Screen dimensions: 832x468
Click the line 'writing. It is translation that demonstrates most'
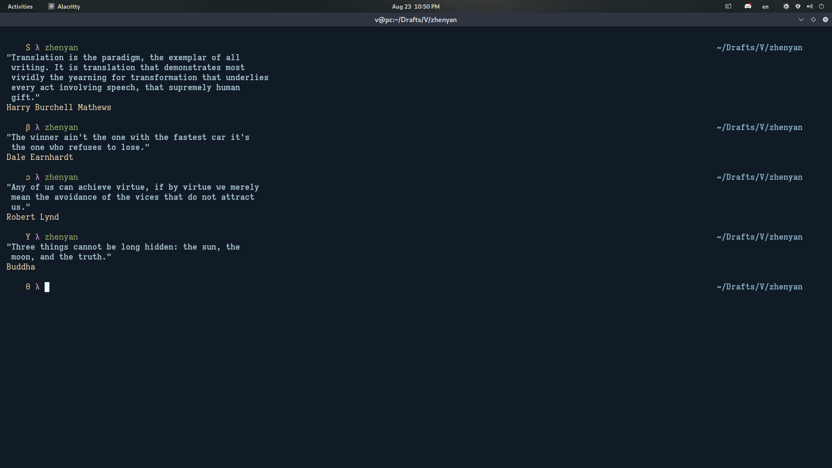[x=128, y=68]
